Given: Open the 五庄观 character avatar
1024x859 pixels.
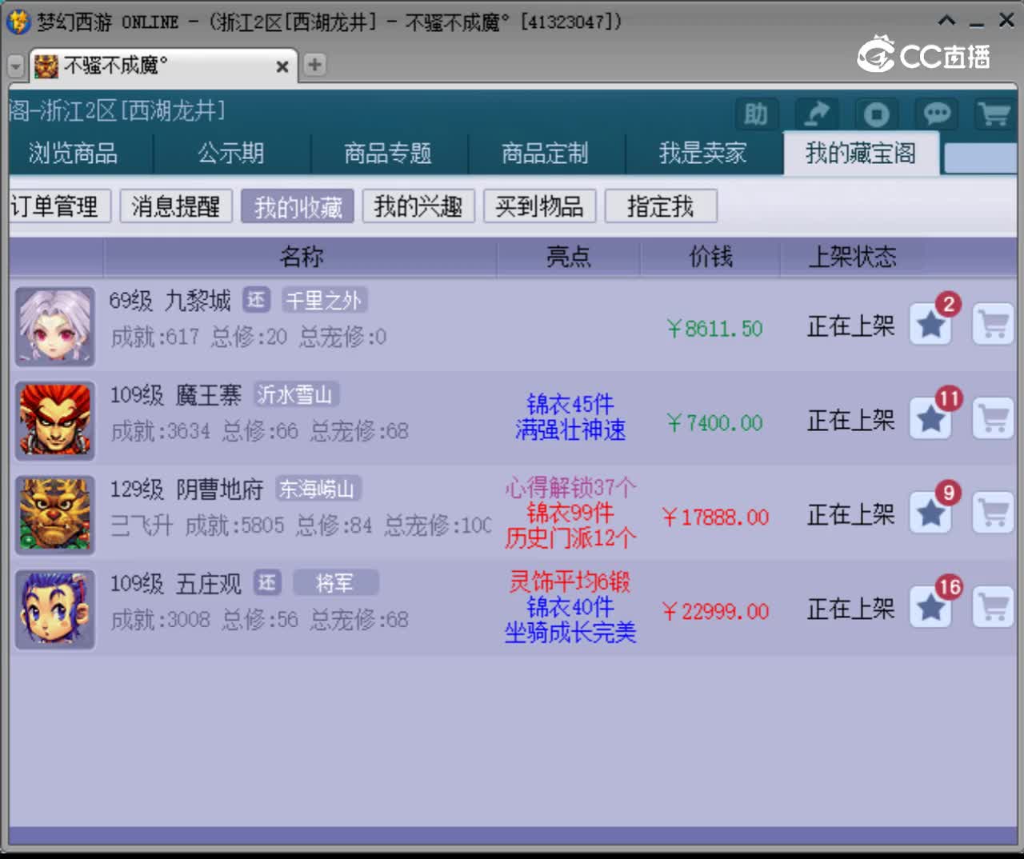Looking at the screenshot, I should [55, 609].
